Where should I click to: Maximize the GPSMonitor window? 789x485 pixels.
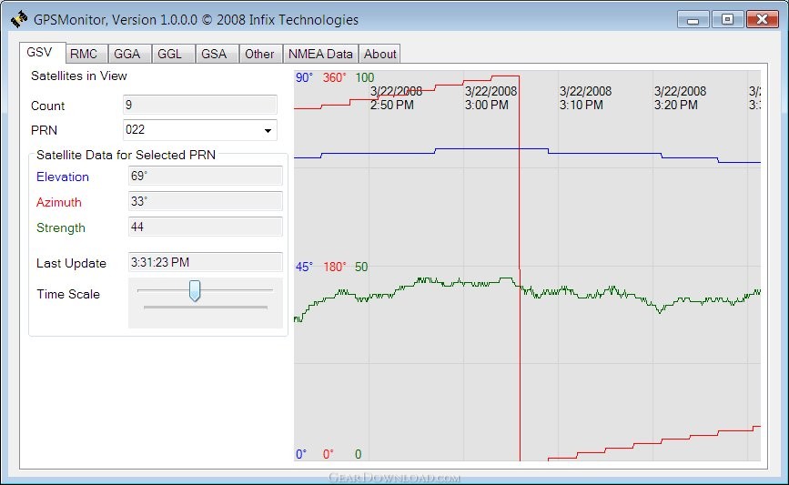coord(727,20)
